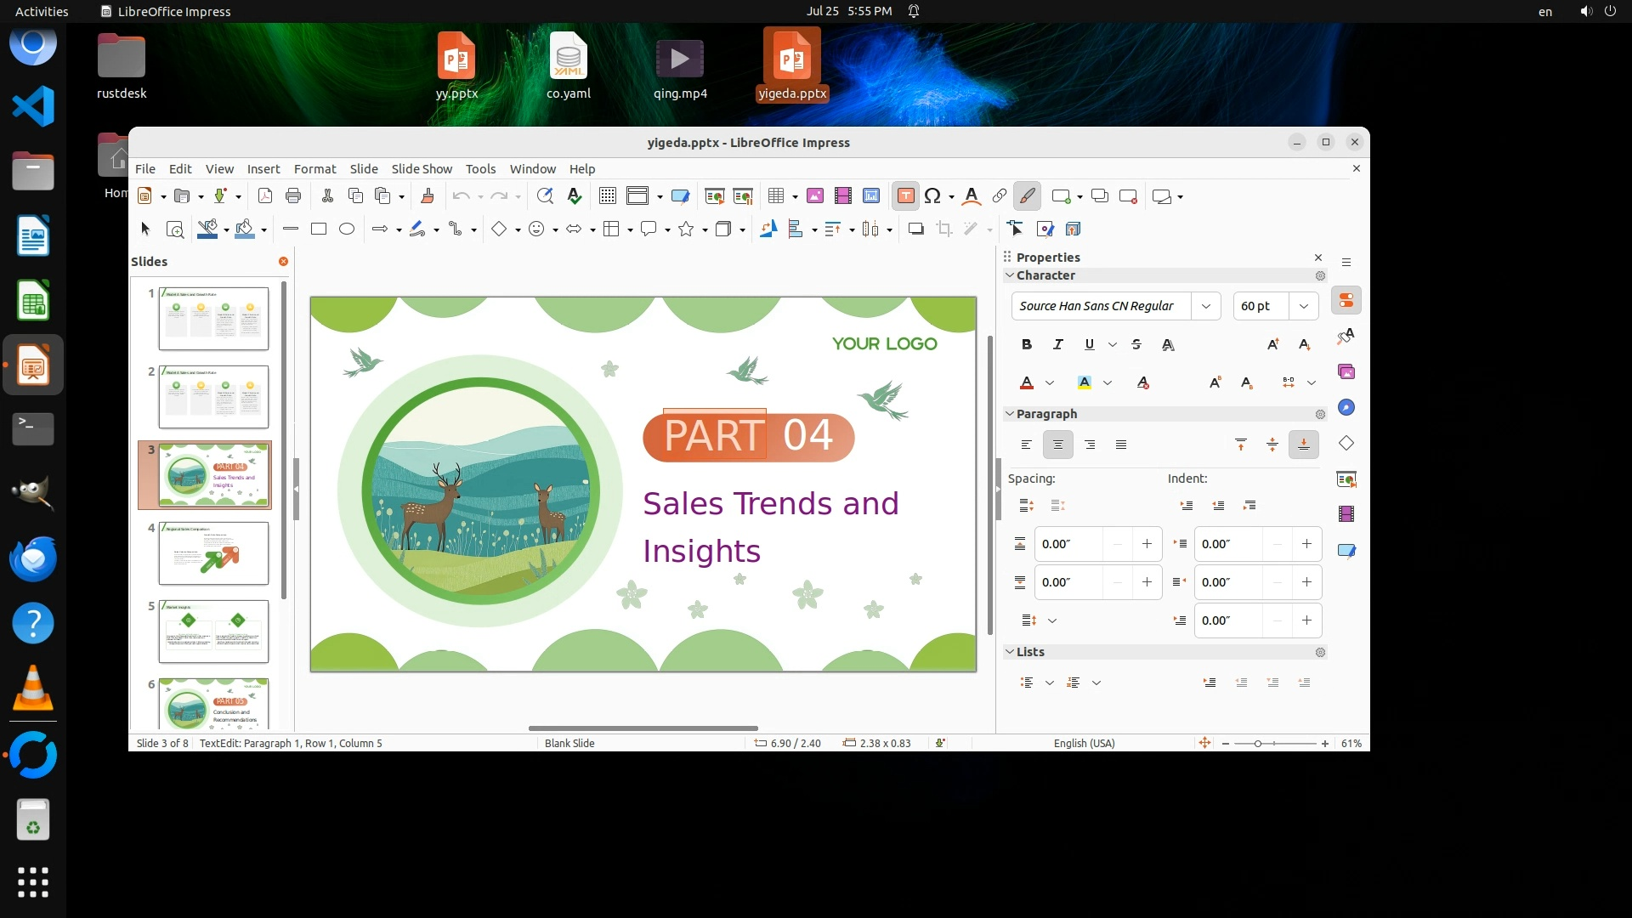Open the font name dropdown
Viewport: 1632px width, 918px height.
(x=1205, y=306)
